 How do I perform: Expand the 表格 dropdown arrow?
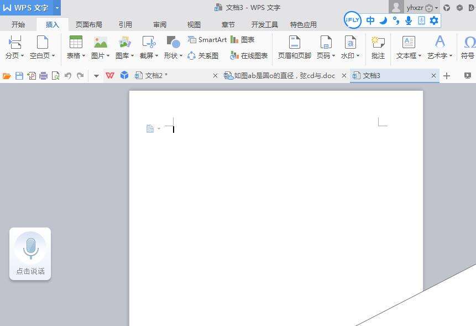(84, 55)
